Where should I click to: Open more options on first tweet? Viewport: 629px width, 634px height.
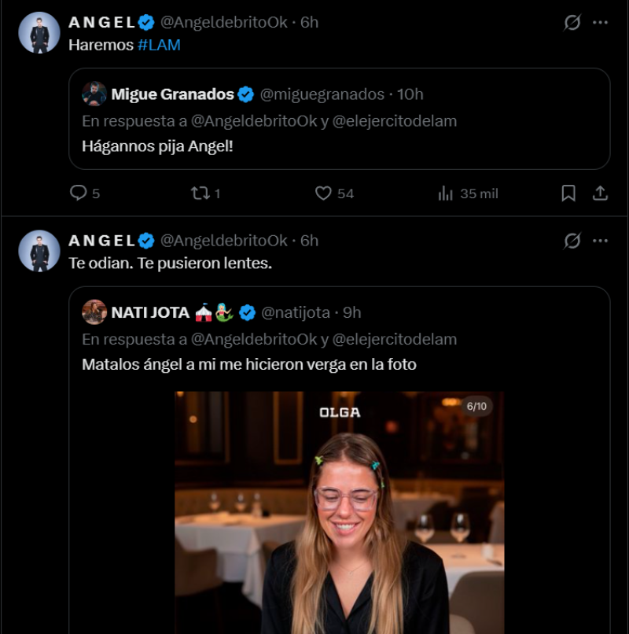pos(600,22)
